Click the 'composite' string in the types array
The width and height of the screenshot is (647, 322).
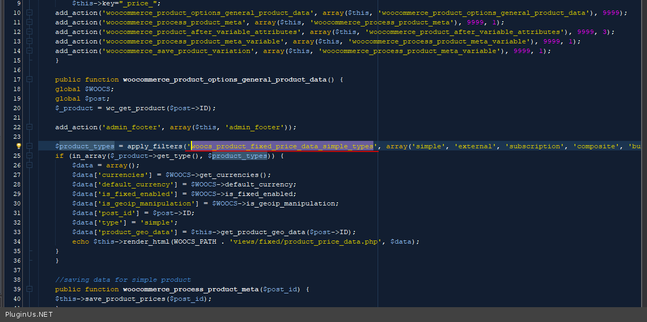[596, 146]
